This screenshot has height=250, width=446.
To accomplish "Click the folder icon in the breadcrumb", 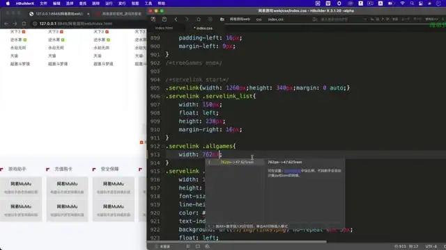I will click(x=222, y=19).
